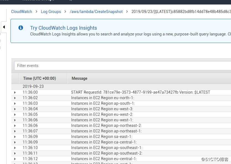Expand the ap-northeast-1 log event row
The width and height of the screenshot is (231, 164).
(x=15, y=131)
